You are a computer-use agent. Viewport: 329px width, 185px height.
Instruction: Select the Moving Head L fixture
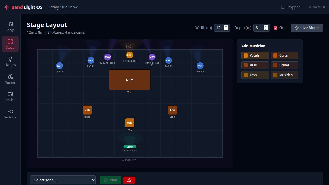108,57
